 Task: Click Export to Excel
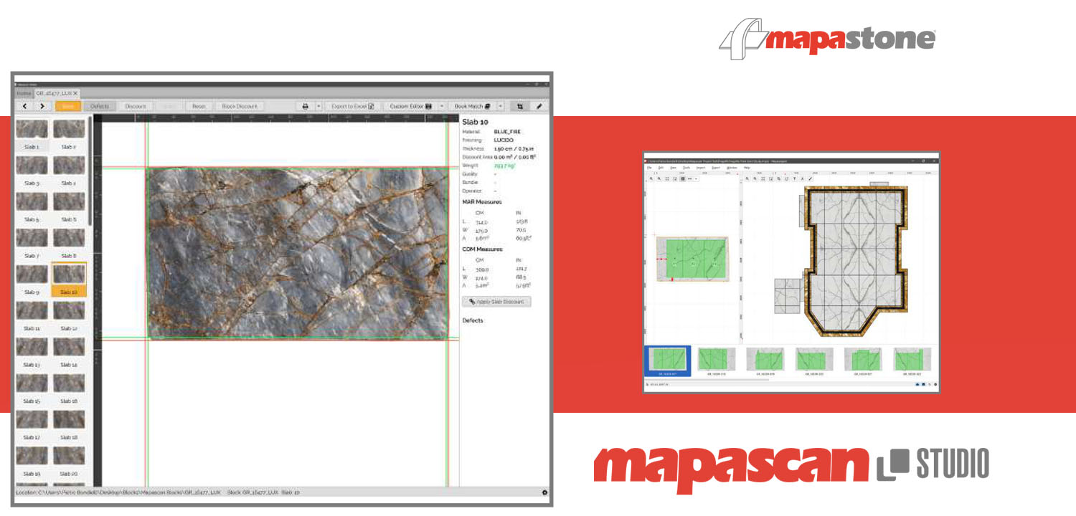pyautogui.click(x=351, y=106)
